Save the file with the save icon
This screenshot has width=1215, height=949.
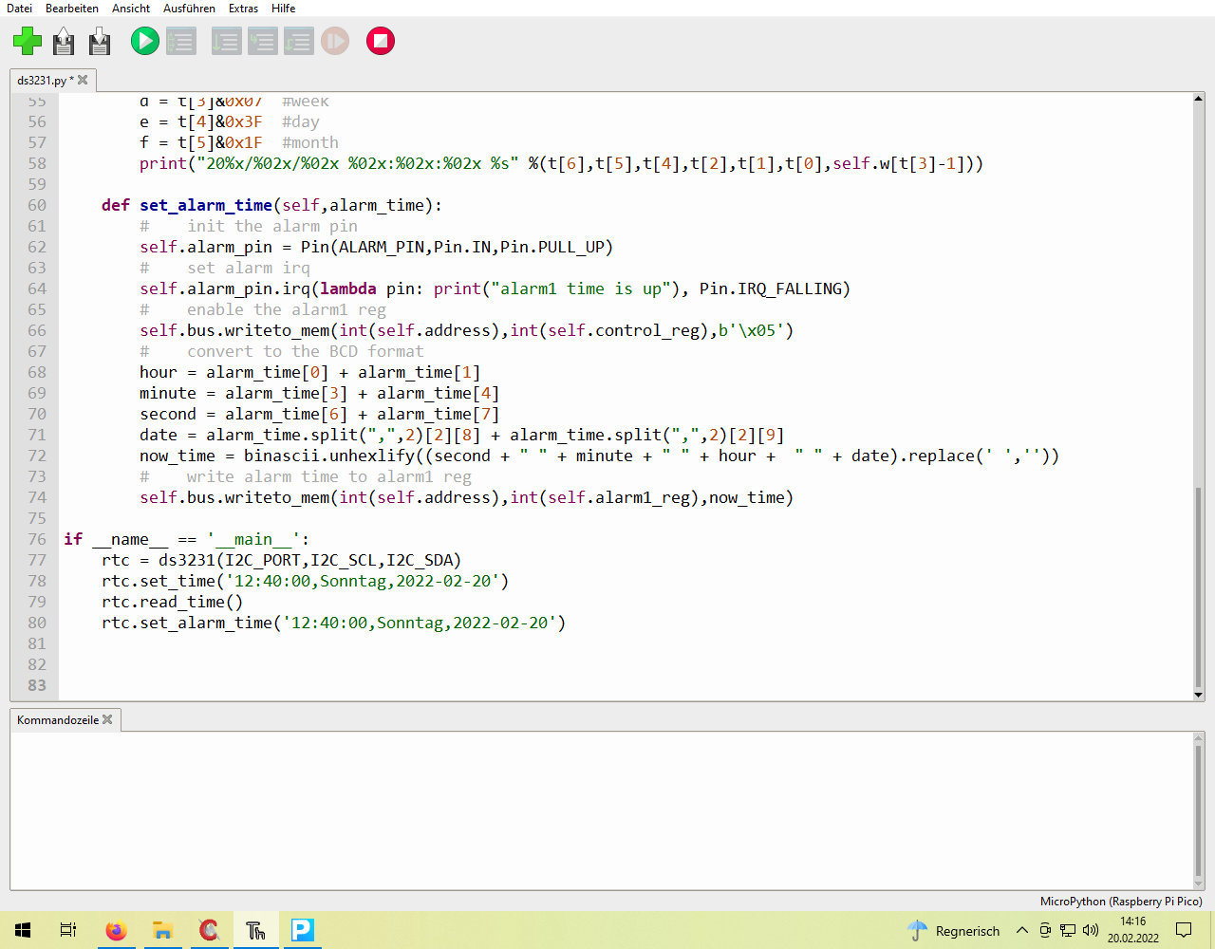point(100,41)
